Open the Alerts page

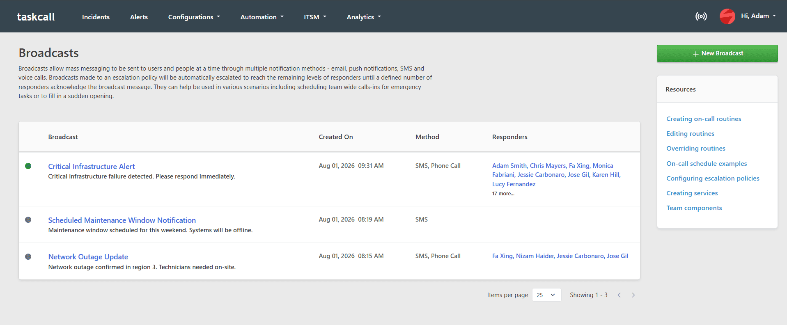click(139, 17)
